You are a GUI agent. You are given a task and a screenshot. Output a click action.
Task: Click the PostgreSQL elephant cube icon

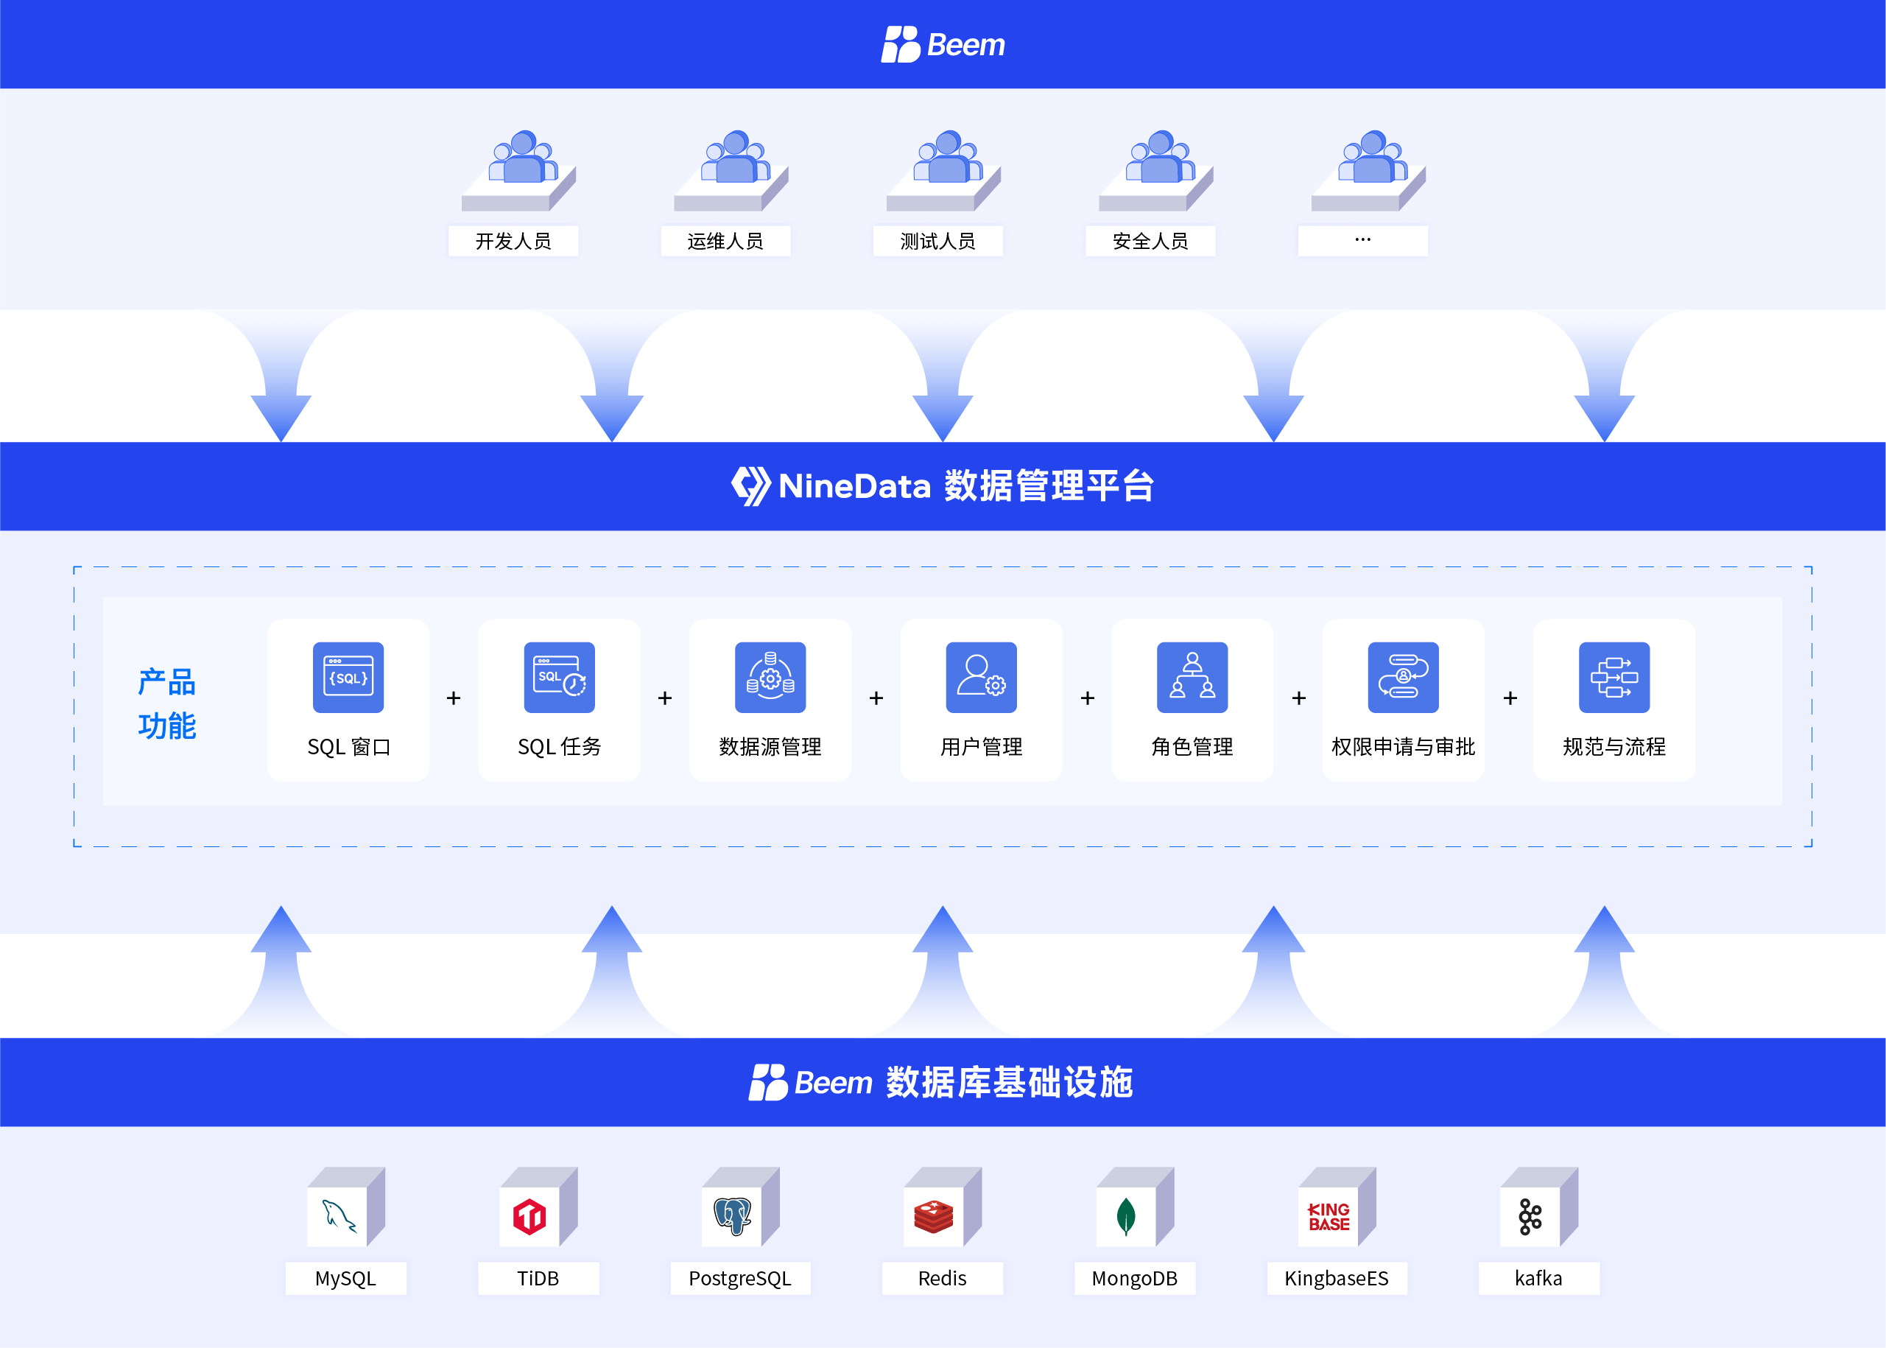click(733, 1215)
